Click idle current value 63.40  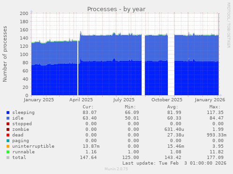(90, 118)
